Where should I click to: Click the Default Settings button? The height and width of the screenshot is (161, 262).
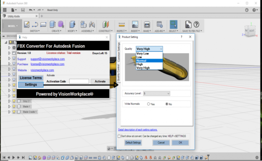pyautogui.click(x=133, y=143)
